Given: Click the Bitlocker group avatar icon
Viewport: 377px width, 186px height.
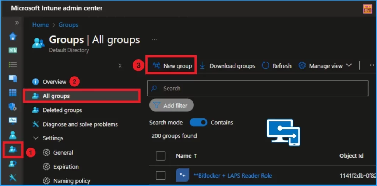Looking at the screenshot, I should [183, 175].
